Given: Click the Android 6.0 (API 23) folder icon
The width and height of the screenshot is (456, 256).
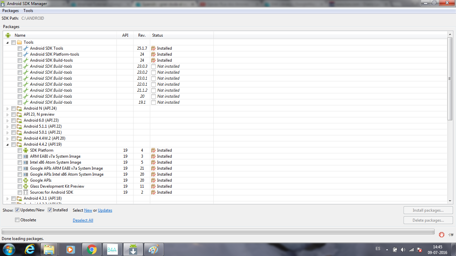Looking at the screenshot, I should [19, 120].
